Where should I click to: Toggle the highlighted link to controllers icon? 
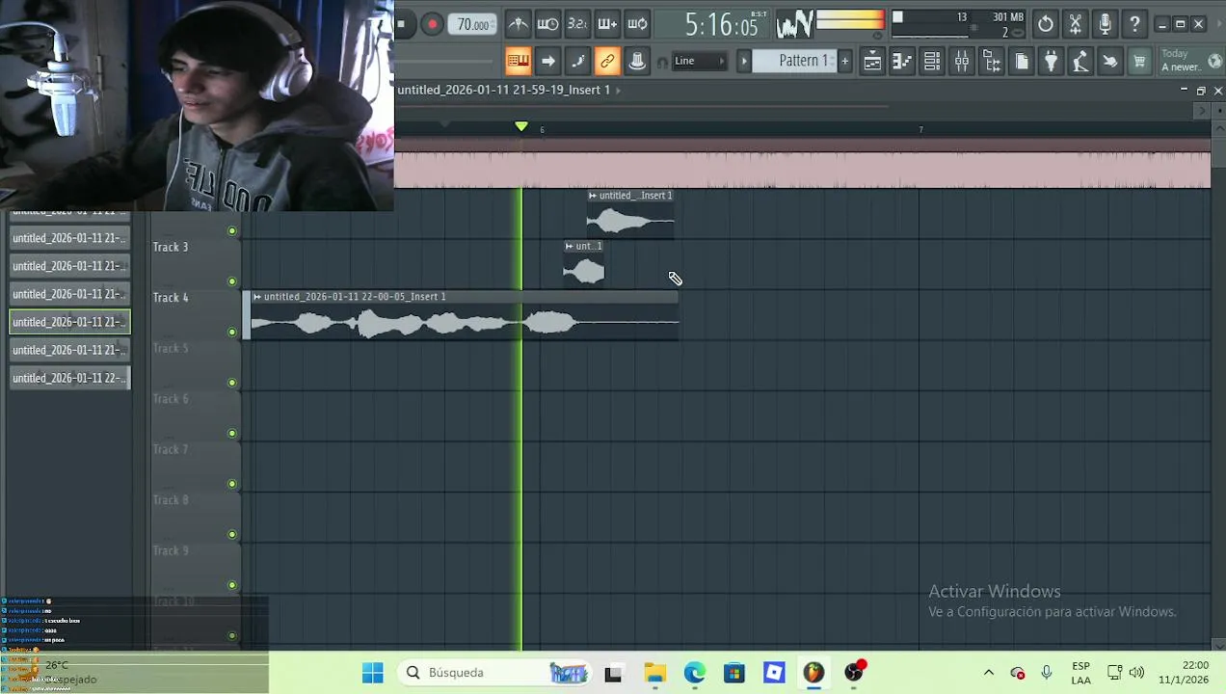607,61
